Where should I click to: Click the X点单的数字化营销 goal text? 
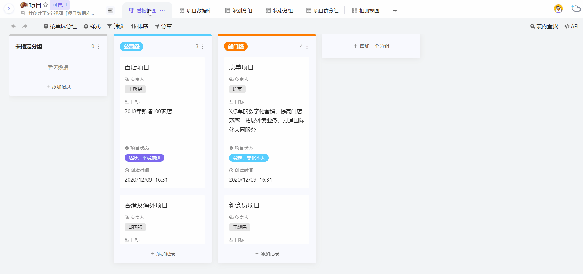tap(267, 121)
